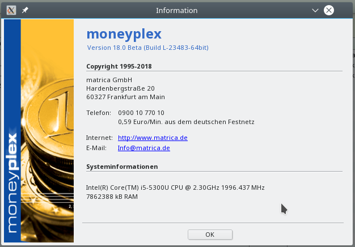Click 'matrica GmbH' company name
355x247 pixels.
(109, 80)
